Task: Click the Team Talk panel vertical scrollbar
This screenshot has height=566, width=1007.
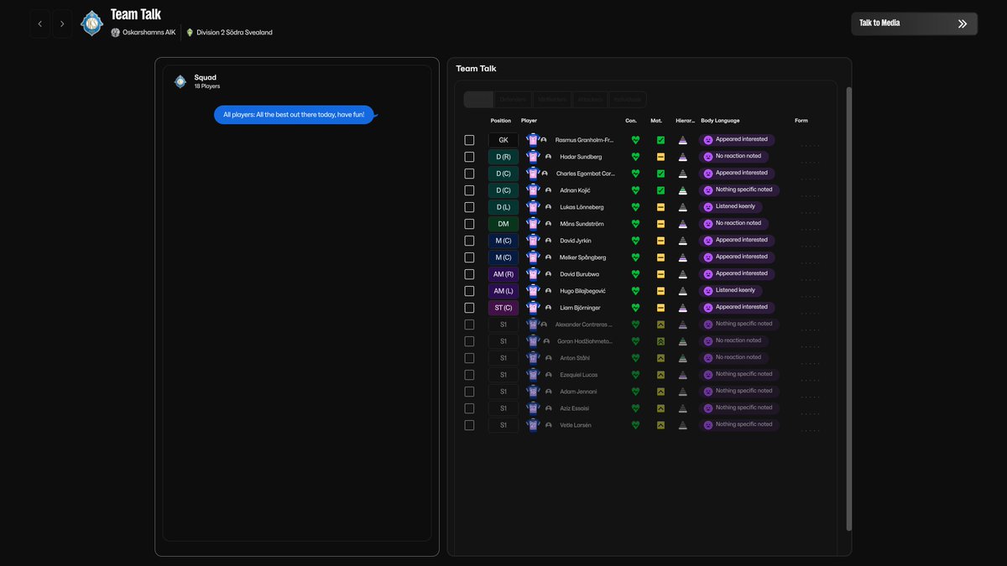Action: 848,309
